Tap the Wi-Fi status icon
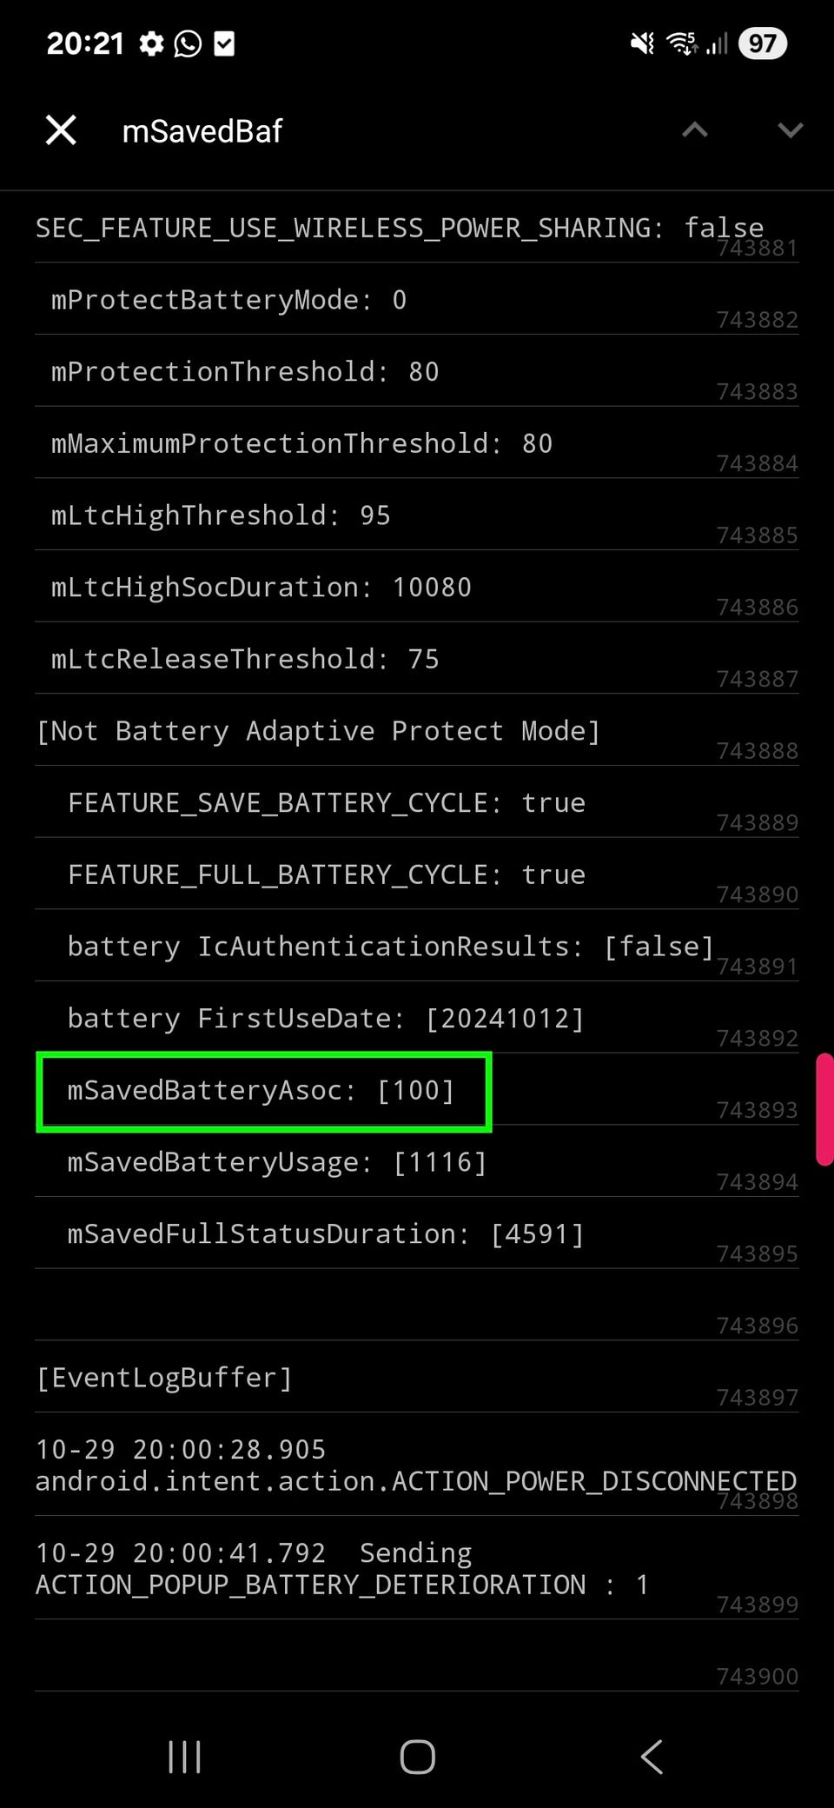 click(x=682, y=43)
